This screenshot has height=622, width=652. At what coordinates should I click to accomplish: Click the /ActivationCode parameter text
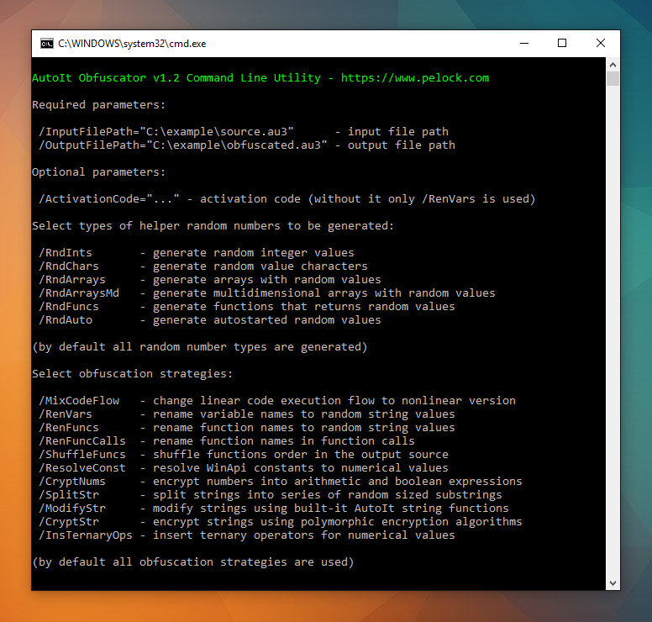click(x=109, y=199)
